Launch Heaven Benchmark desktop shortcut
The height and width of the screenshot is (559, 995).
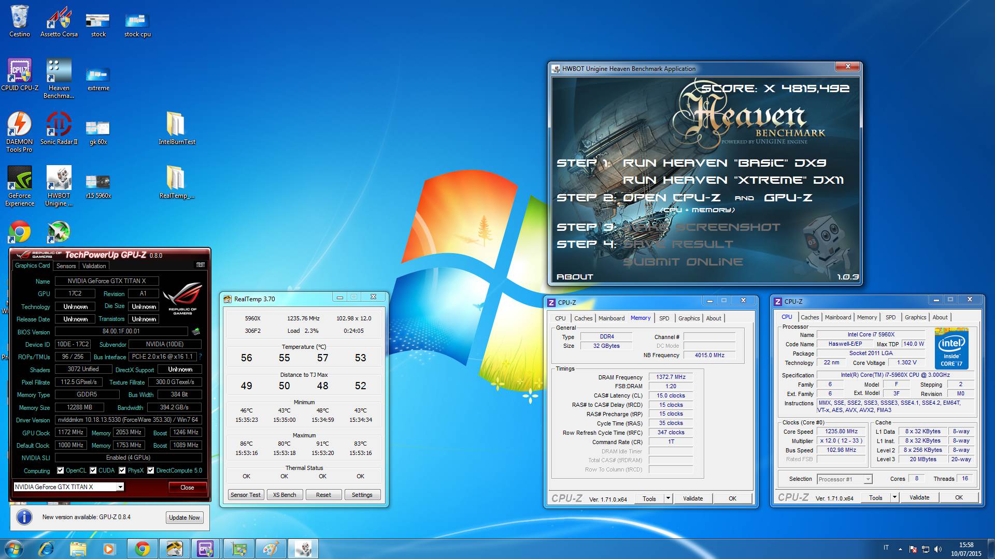tap(59, 79)
